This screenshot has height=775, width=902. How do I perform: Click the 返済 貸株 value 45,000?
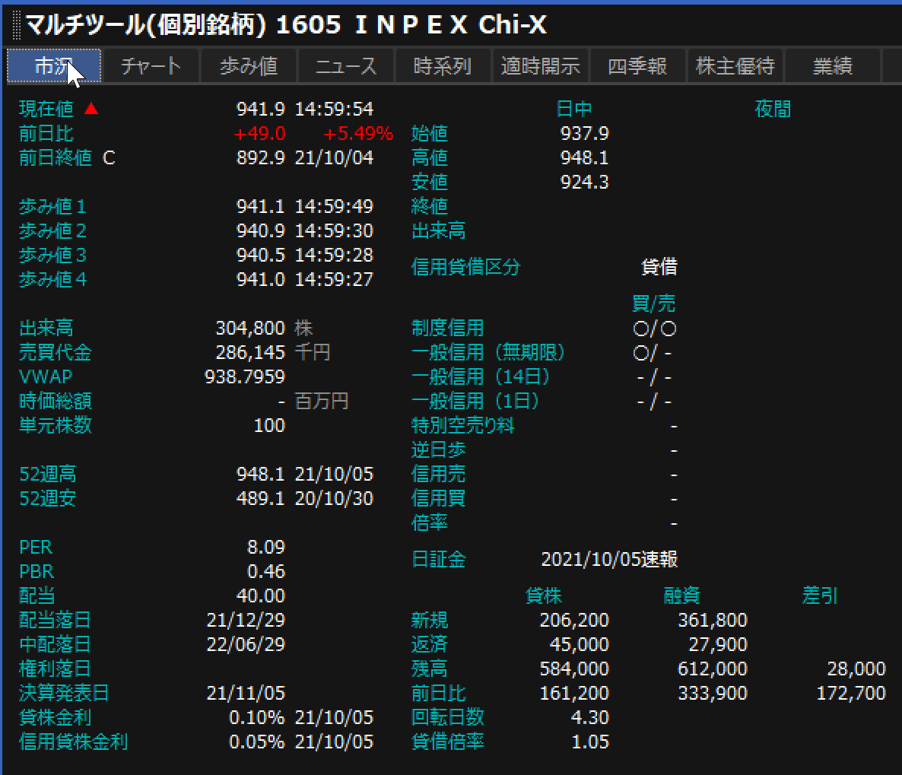(x=580, y=644)
